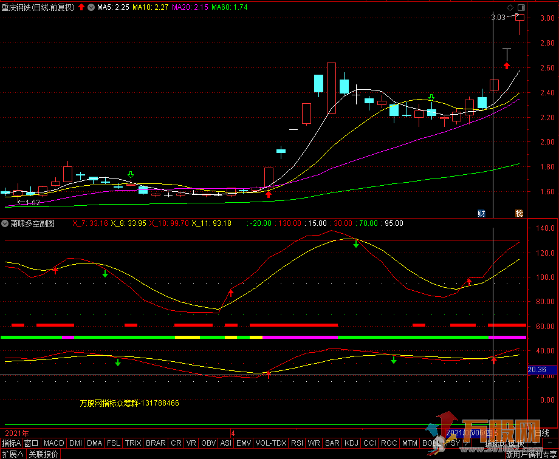Click the hollow green sell arrow near 1.70 price

(131, 175)
